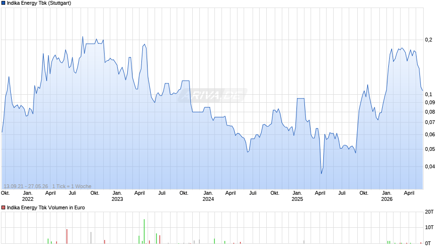Click the '20T' volume axis label
Viewport: 443px width, 248px height.
[x=429, y=212]
